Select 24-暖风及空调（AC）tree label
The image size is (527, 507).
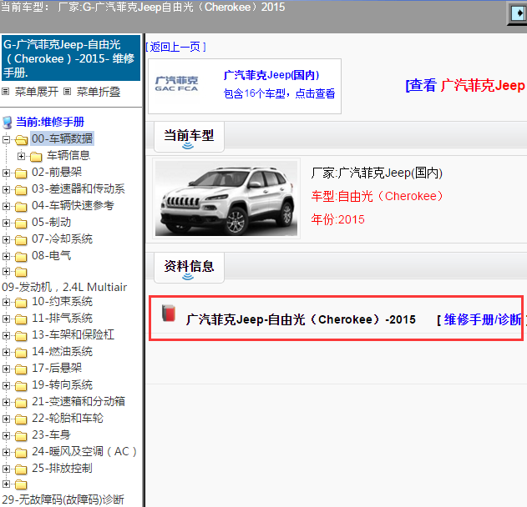tap(84, 452)
